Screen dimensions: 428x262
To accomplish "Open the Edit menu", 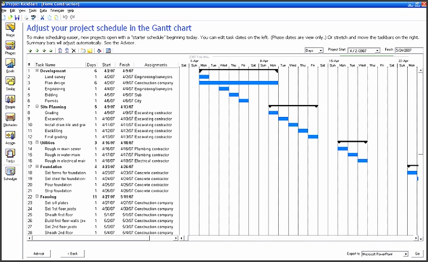I will 12,11.
